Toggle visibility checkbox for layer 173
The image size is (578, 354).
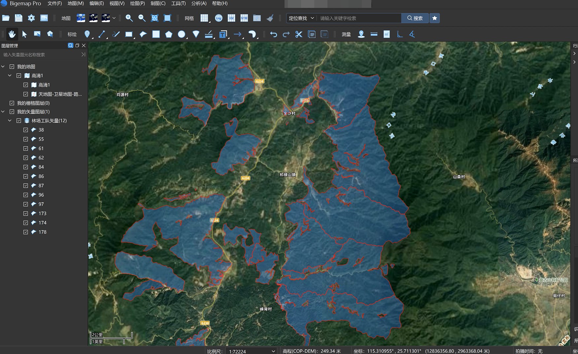[x=26, y=214]
